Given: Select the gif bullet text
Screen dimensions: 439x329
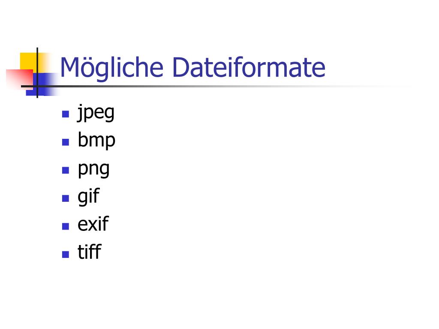Looking at the screenshot, I should click(x=88, y=196).
